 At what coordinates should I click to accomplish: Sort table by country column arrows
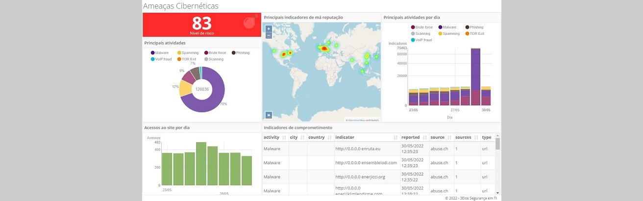329,137
